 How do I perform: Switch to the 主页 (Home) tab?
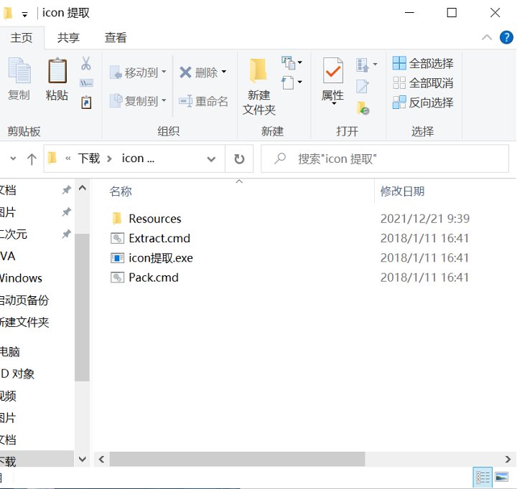[x=22, y=38]
